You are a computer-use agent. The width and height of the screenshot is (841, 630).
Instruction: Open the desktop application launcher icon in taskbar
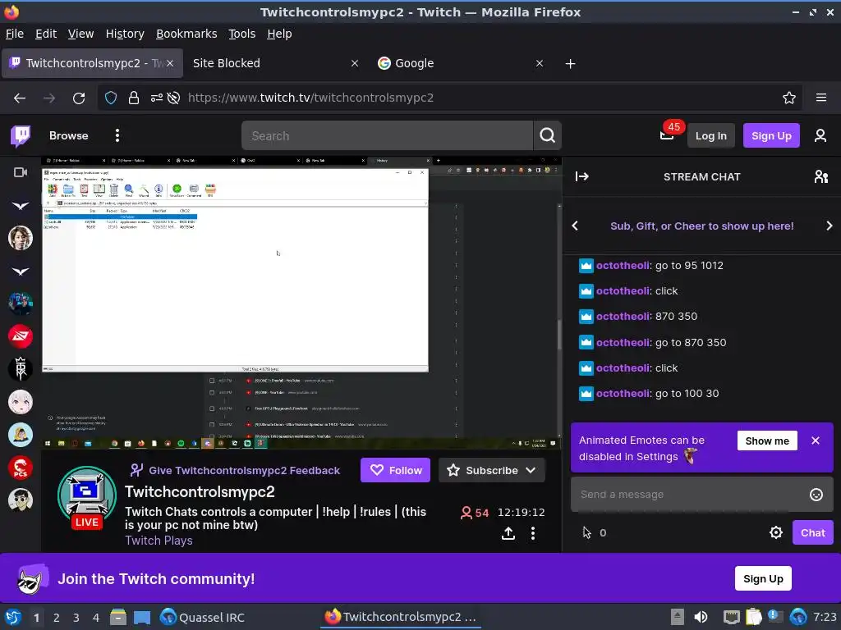[13, 617]
